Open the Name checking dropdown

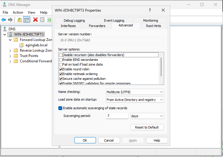(x=135, y=92)
